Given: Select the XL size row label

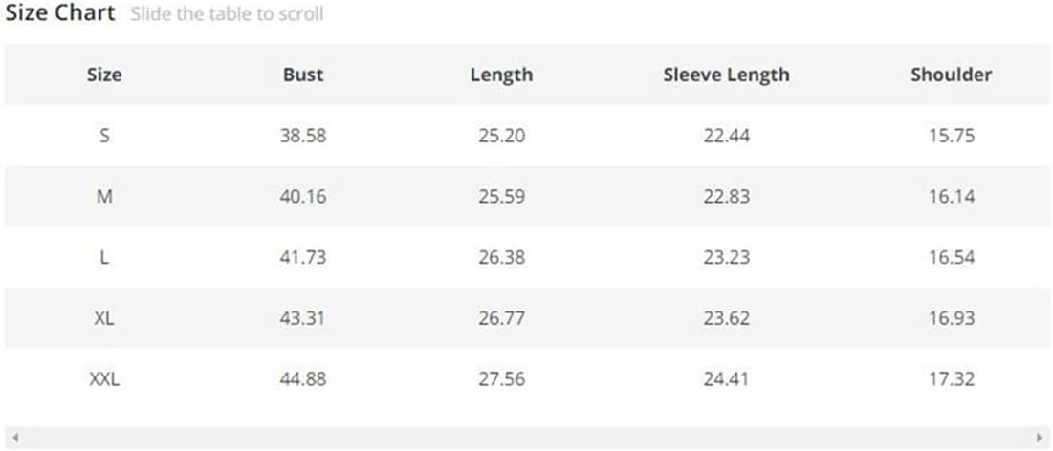Looking at the screenshot, I should coord(104,318).
